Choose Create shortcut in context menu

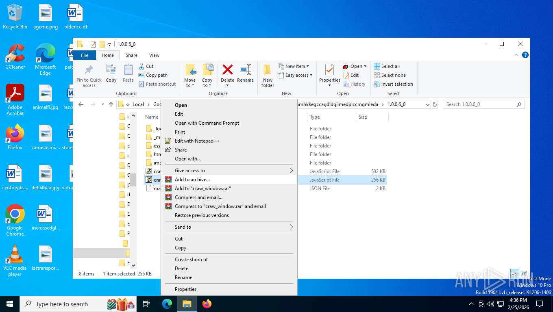(229, 260)
